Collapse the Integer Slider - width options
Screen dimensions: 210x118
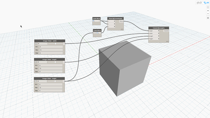(36, 43)
